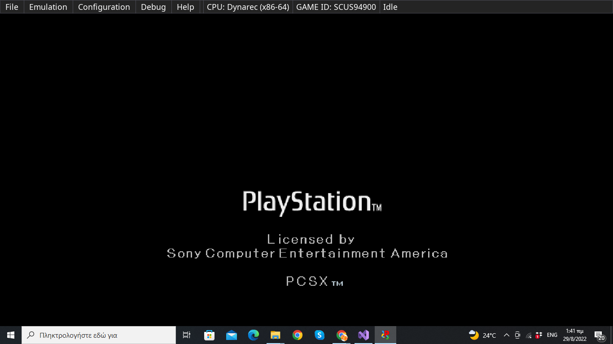613x344 pixels.
Task: Open the Help menu
Action: [x=185, y=7]
